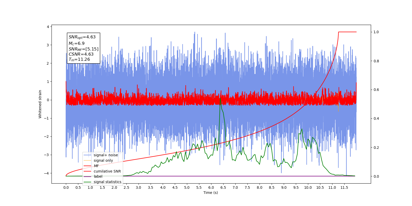
Task: Click the cumulative SNR plateau at 1.0
Action: 347,32
